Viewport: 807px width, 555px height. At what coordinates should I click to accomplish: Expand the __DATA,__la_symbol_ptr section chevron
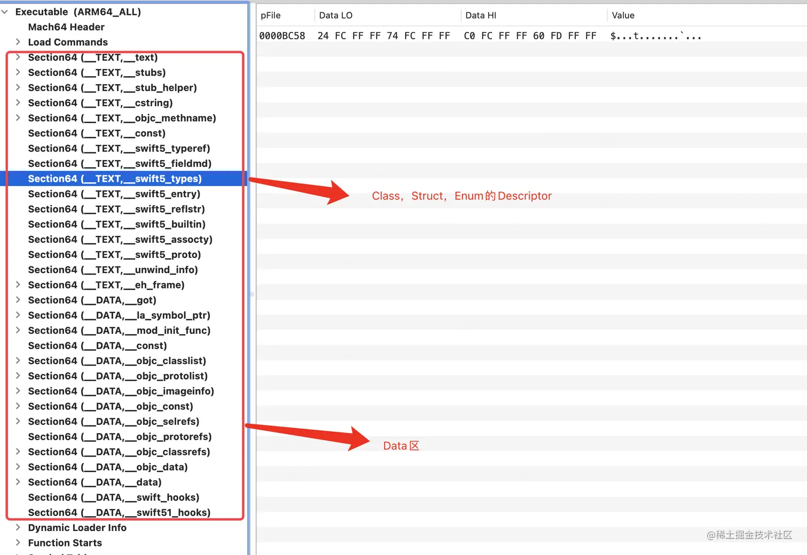[18, 315]
